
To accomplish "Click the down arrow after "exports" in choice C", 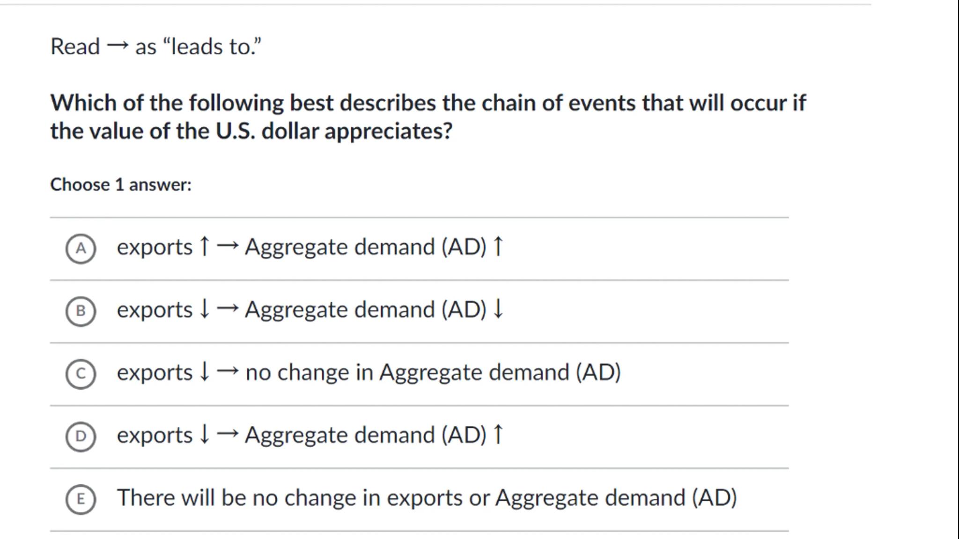I will coord(204,372).
